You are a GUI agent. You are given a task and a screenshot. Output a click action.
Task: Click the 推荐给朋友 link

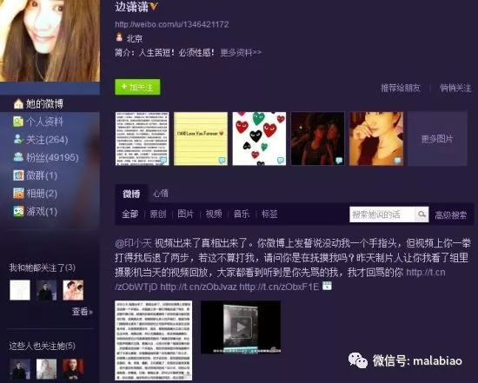401,88
